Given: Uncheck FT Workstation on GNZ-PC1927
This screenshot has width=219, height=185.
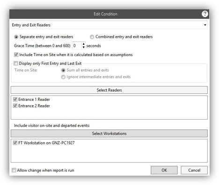Looking at the screenshot, I should click(x=15, y=143).
